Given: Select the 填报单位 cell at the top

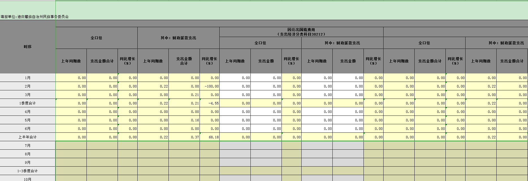Looking at the screenshot, I should 34,17.
